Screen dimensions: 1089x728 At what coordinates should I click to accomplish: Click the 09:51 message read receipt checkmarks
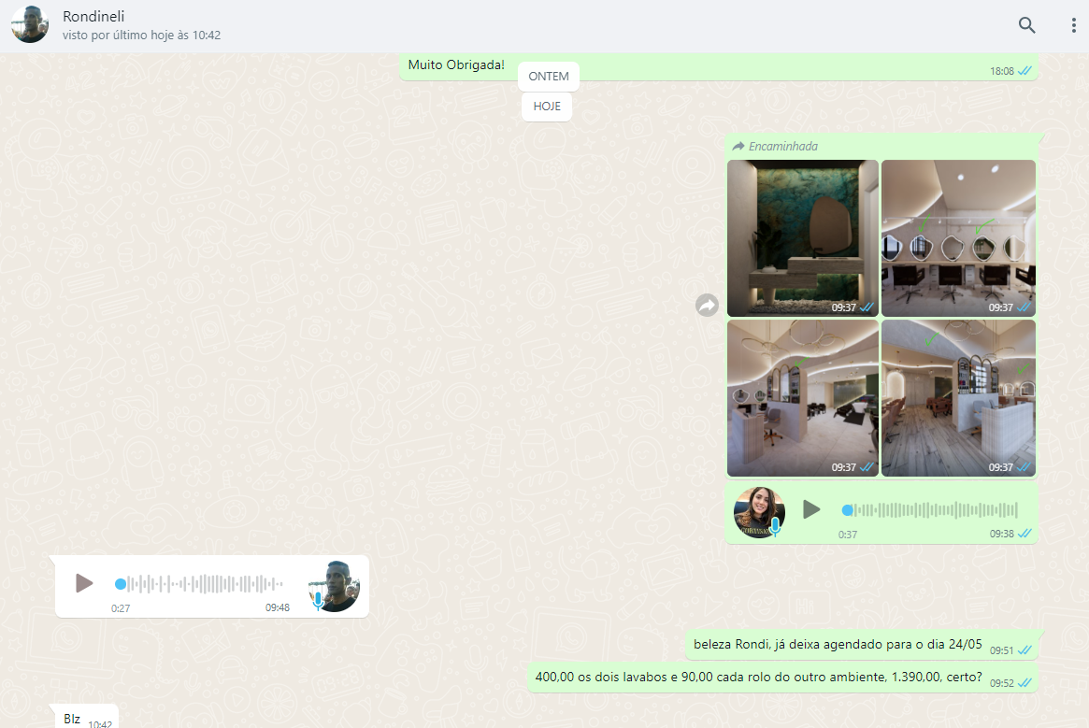1025,650
